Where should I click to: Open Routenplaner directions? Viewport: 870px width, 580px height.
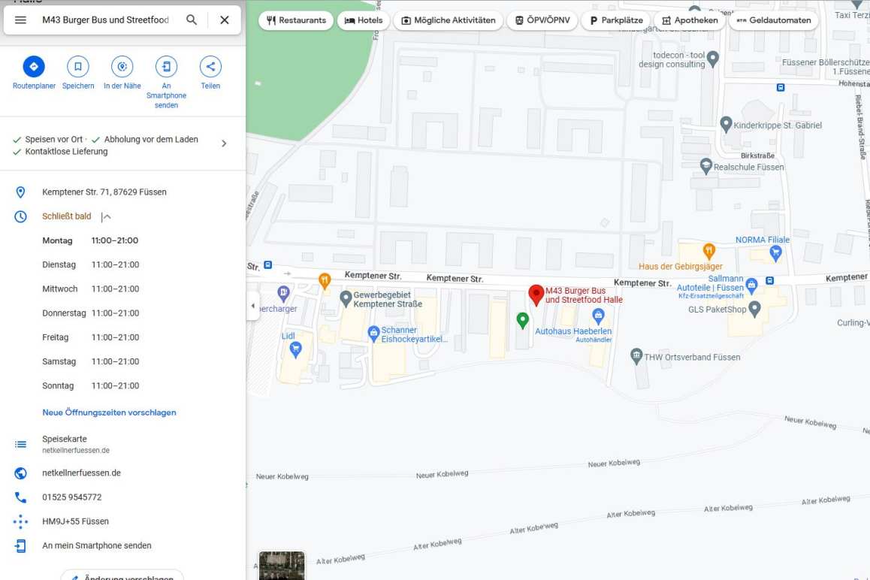(34, 67)
